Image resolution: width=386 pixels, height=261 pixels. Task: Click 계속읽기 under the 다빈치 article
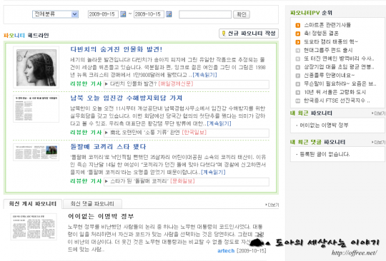[x=205, y=75]
